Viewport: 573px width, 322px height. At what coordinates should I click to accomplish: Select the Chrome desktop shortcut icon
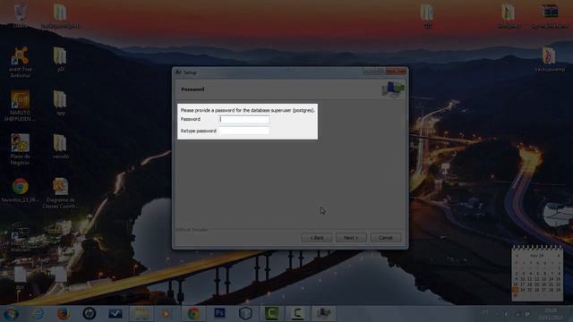[20, 190]
